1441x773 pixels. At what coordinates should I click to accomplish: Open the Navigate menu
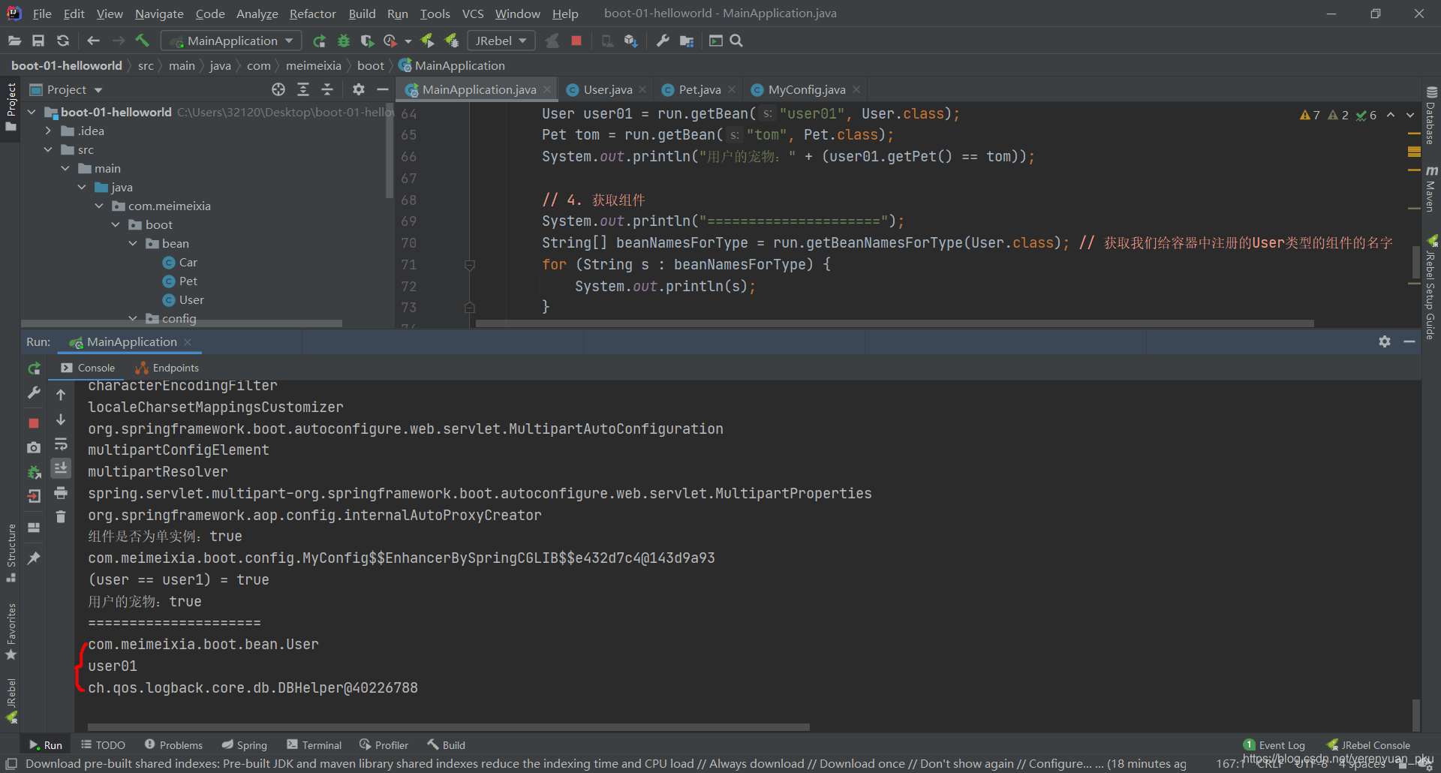[159, 14]
